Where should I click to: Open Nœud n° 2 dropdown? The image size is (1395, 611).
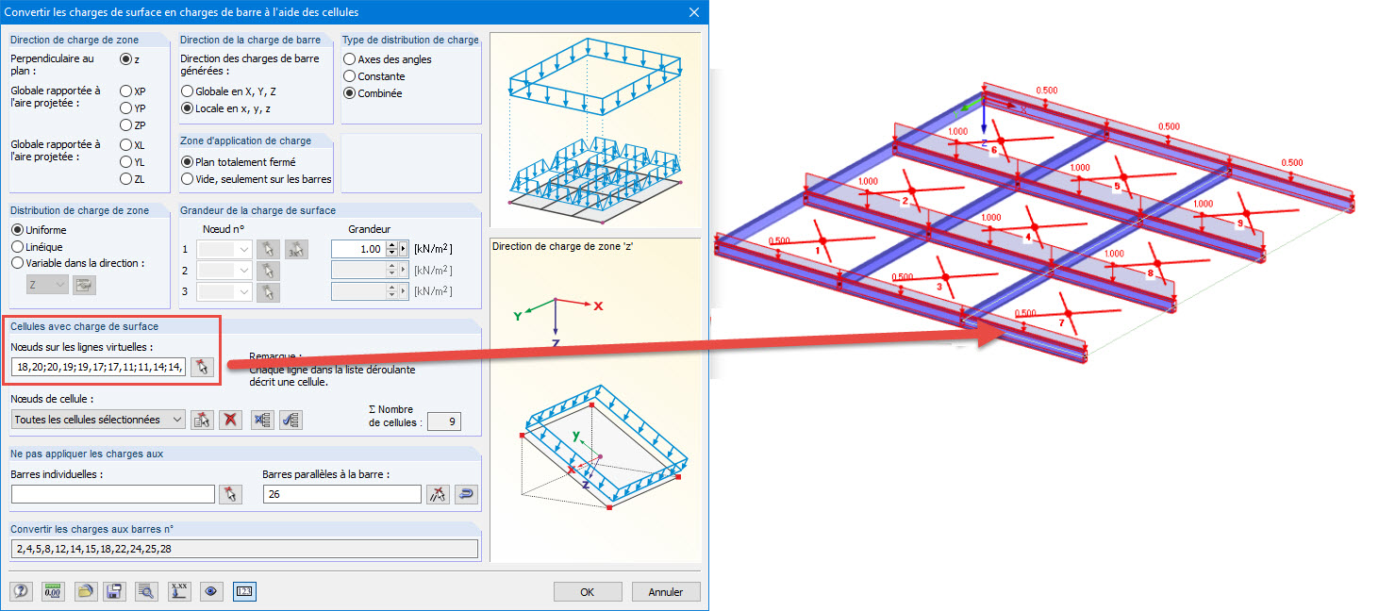[x=226, y=271]
